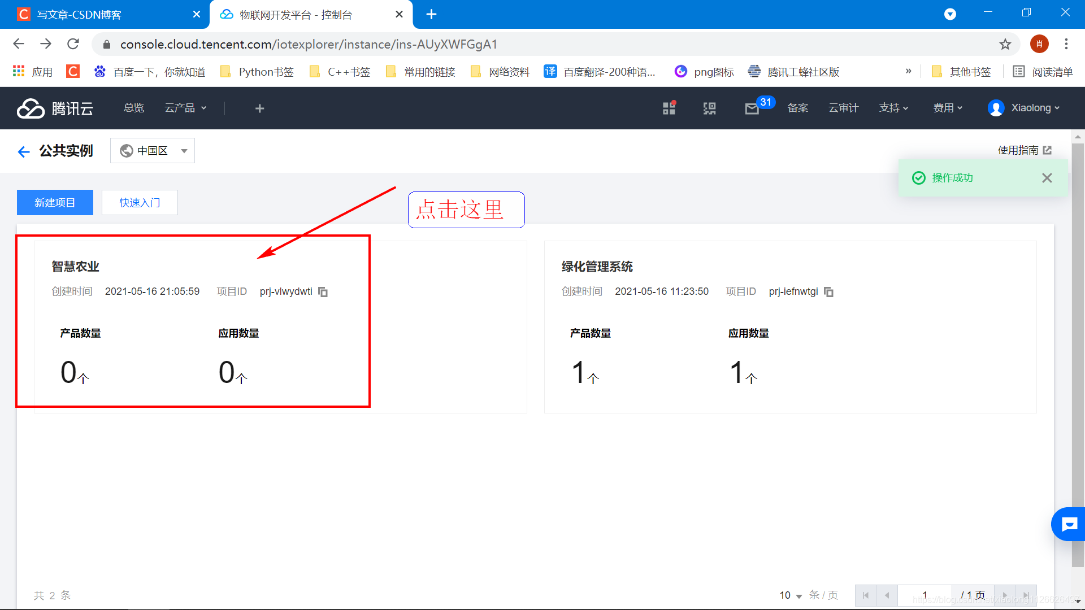Click the page number input field
This screenshot has width=1085, height=610.
[925, 595]
